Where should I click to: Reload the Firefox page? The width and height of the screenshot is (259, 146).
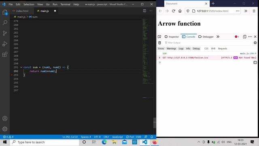pos(173,11)
